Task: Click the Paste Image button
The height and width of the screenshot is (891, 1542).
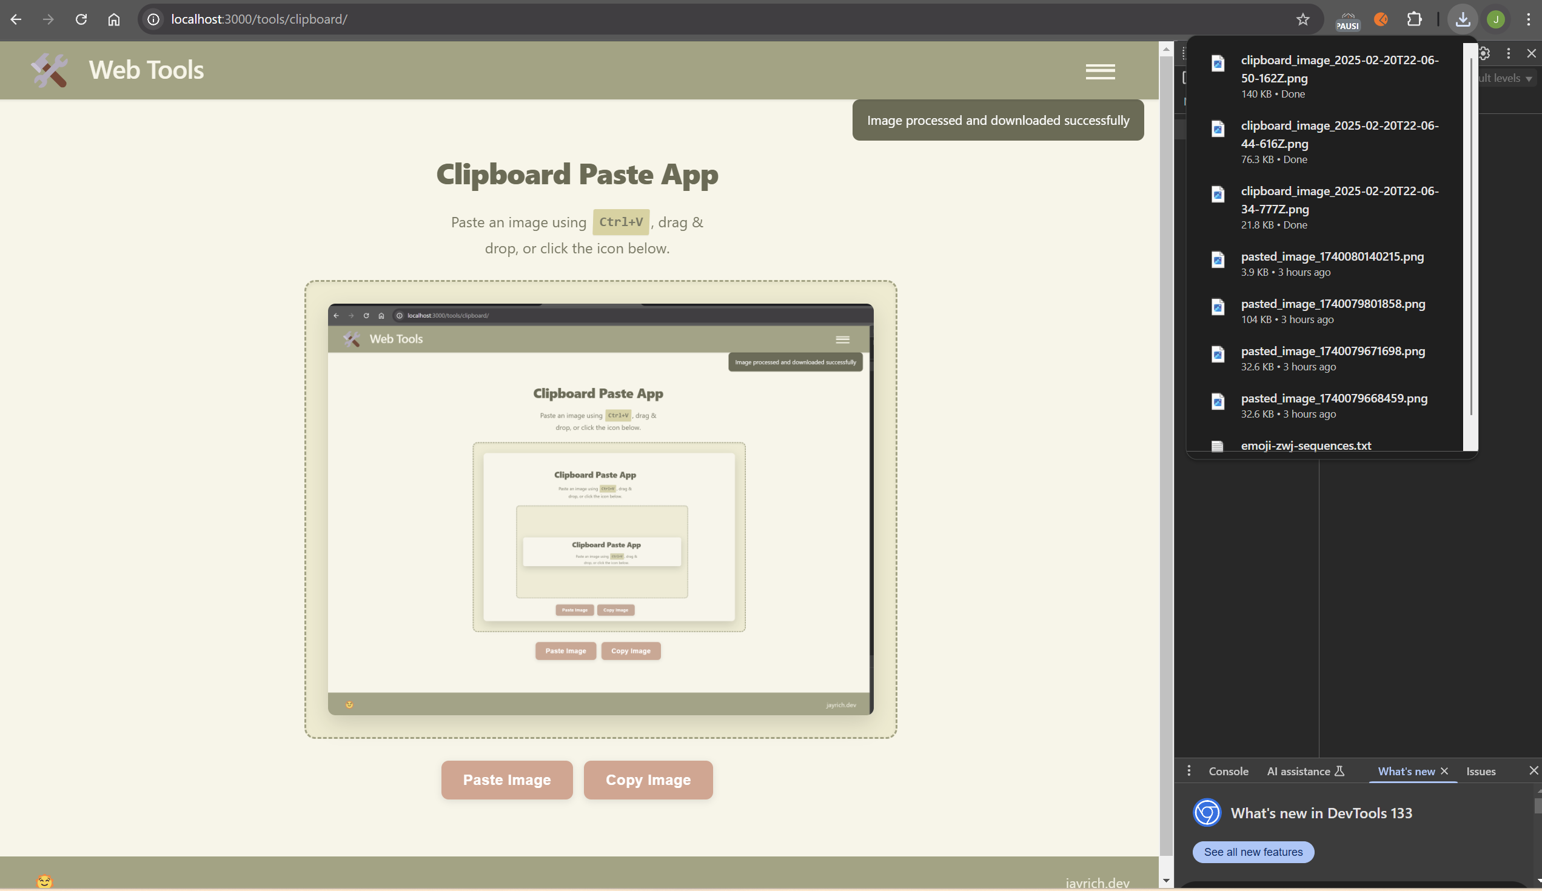Action: [507, 779]
